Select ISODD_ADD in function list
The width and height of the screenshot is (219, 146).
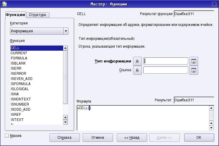pos(37,109)
